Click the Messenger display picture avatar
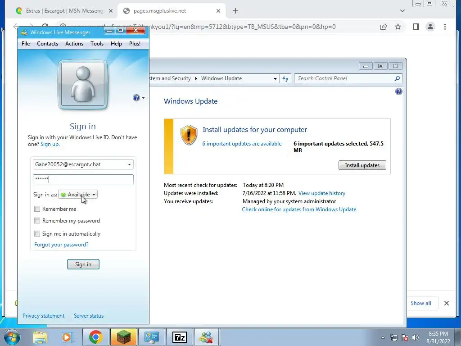Viewport: 461px width, 346px height. click(83, 85)
